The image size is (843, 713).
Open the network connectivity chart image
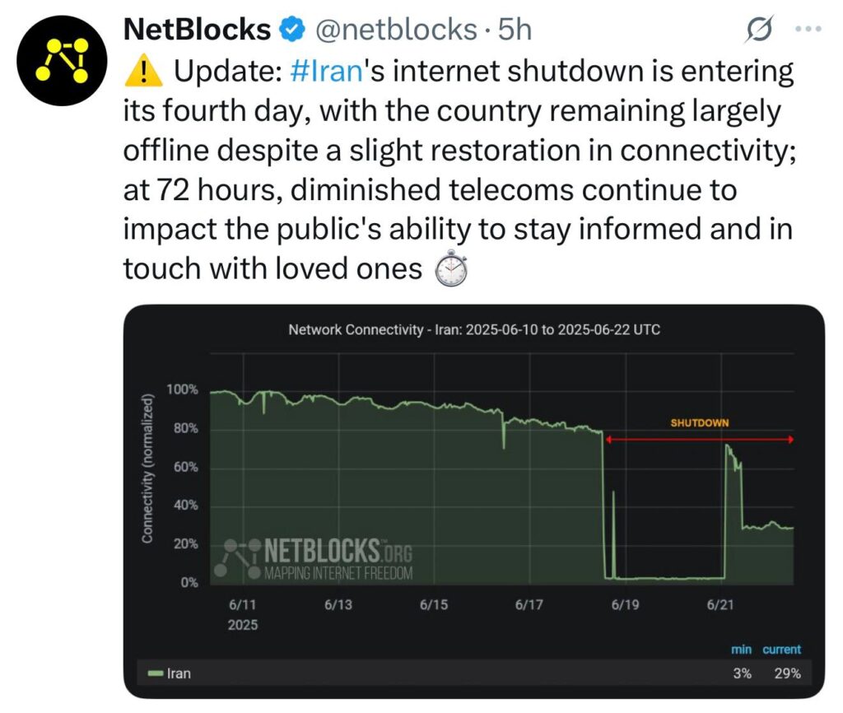click(473, 501)
